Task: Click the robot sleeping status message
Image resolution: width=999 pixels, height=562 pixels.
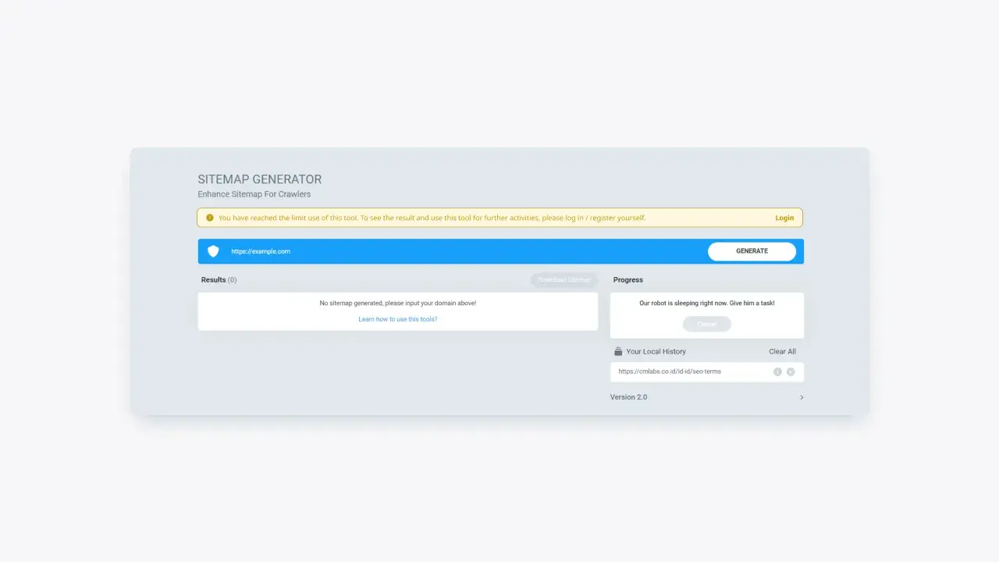Action: pos(707,303)
